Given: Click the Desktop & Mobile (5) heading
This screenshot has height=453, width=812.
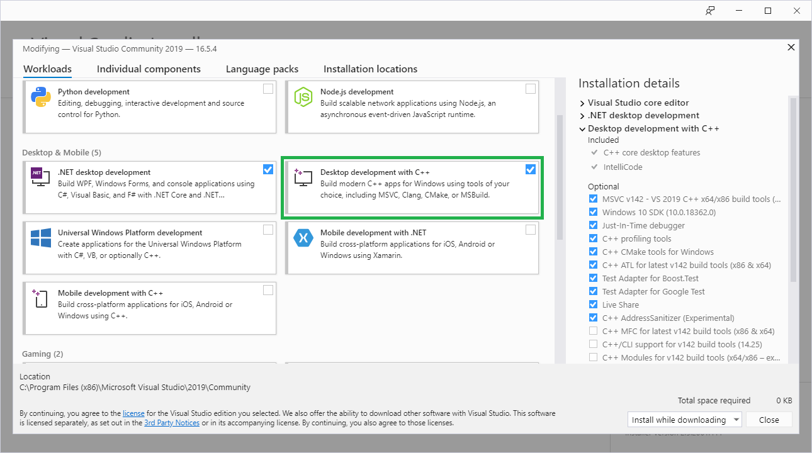Looking at the screenshot, I should [62, 152].
